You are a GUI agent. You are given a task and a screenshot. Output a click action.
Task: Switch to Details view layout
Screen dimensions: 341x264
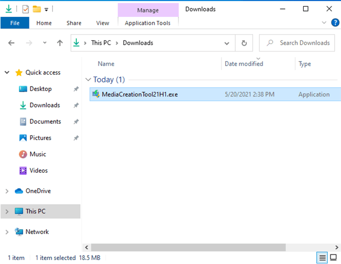click(322, 258)
